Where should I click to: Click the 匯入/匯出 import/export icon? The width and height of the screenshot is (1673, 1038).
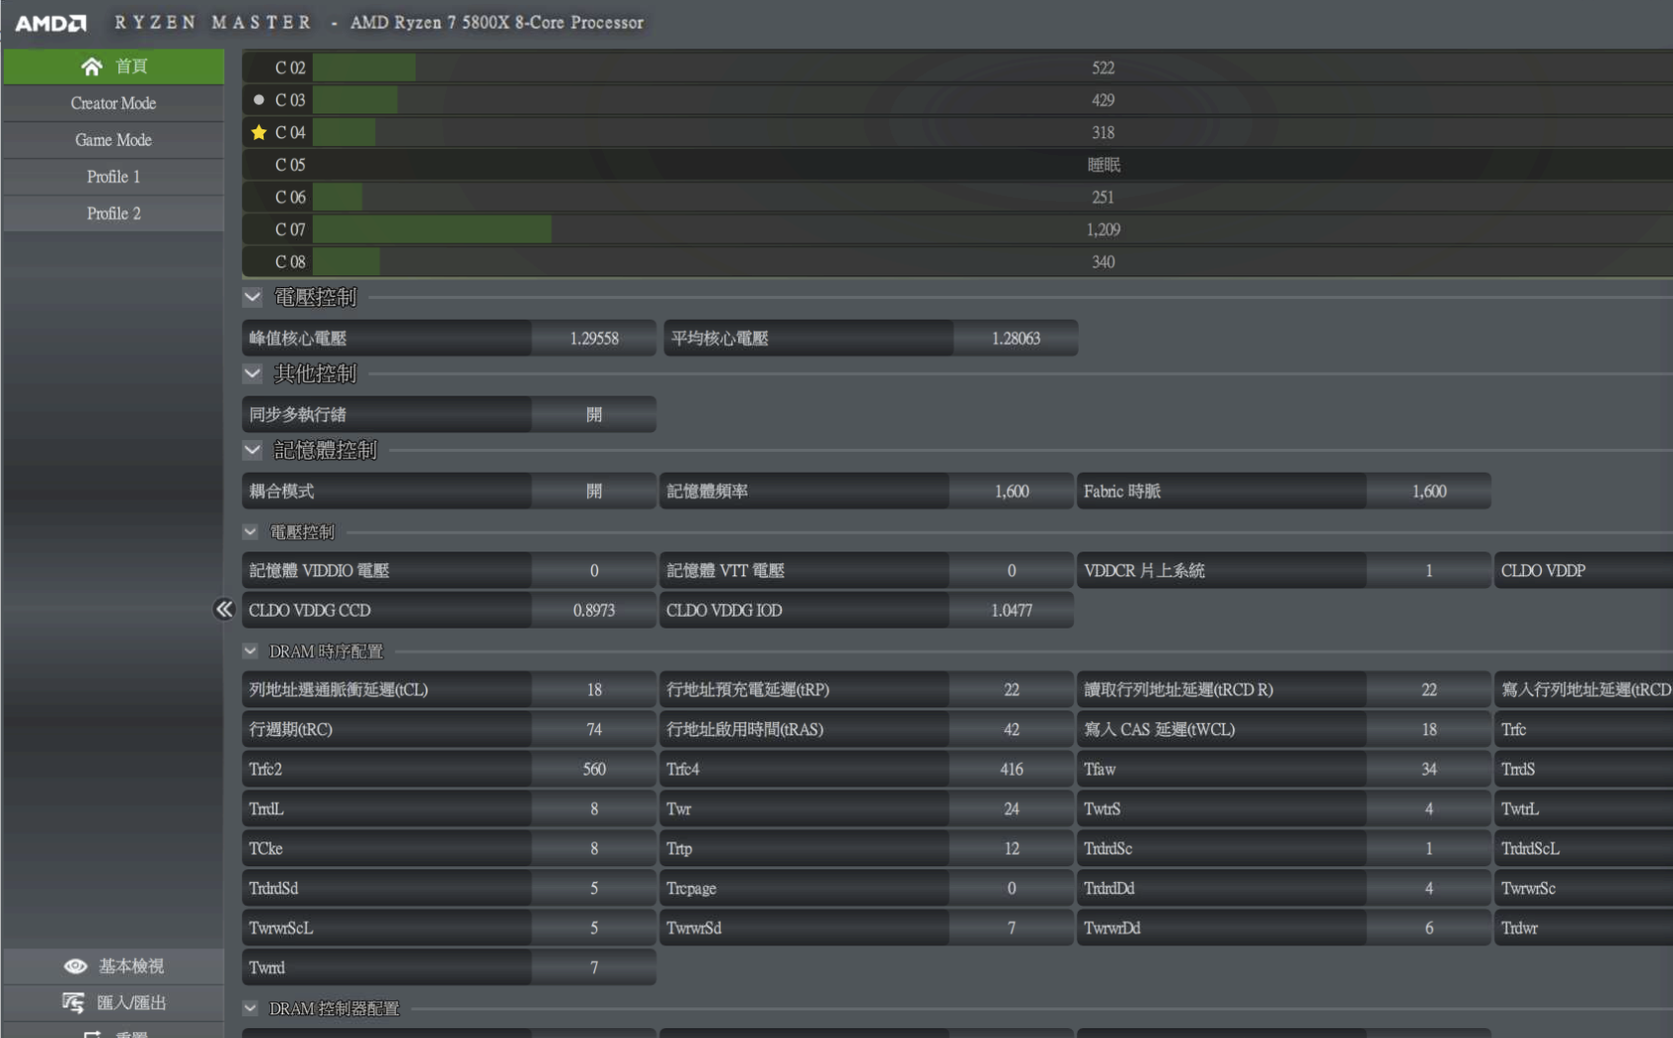pos(74,1002)
